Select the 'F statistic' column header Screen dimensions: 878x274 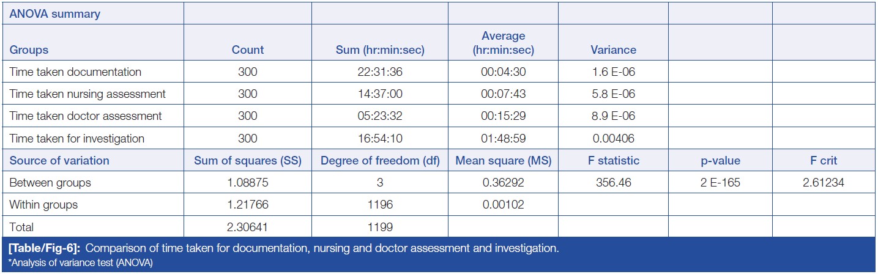[x=613, y=161]
